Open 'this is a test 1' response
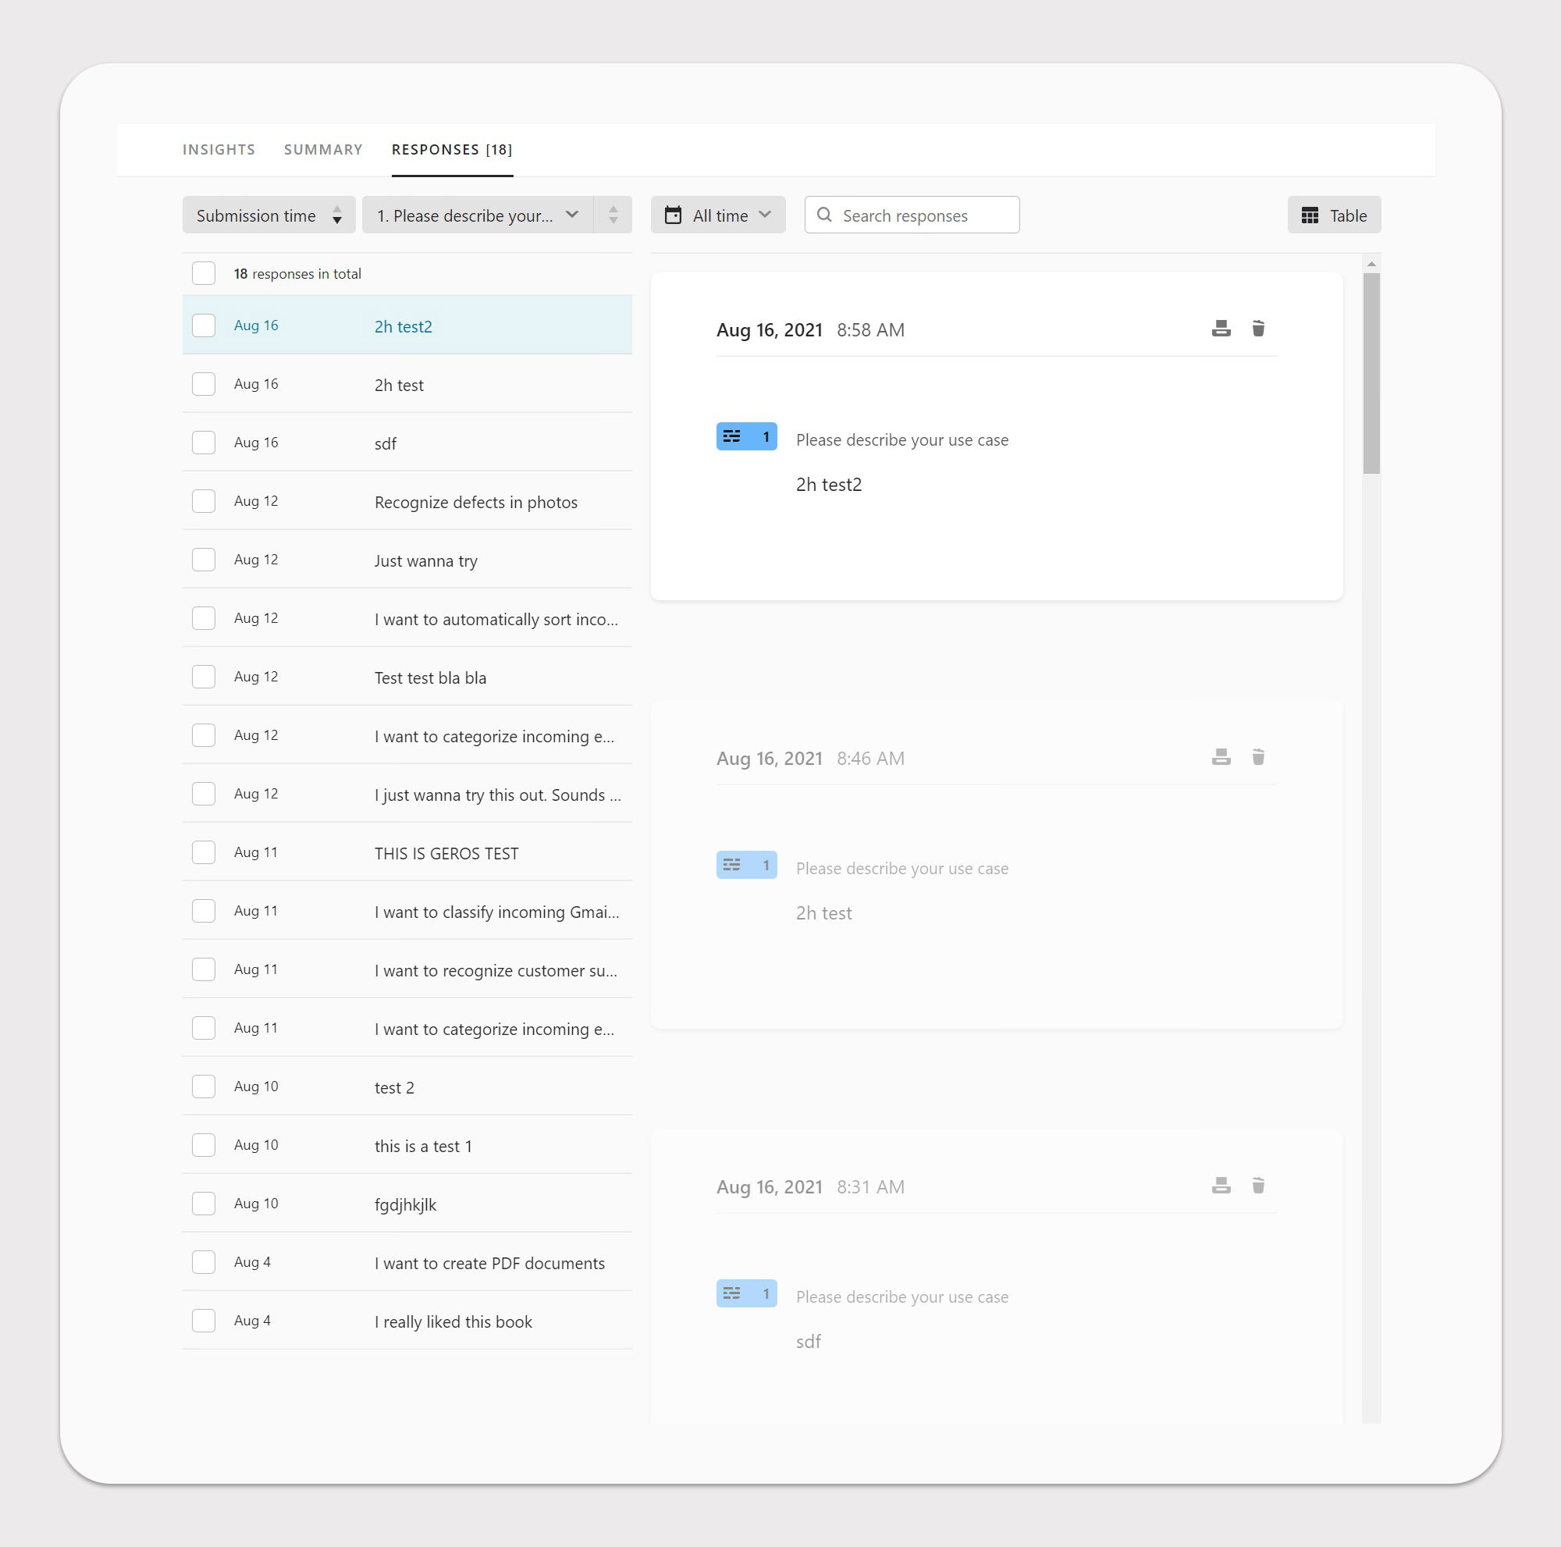The height and width of the screenshot is (1547, 1561). coord(407,1146)
